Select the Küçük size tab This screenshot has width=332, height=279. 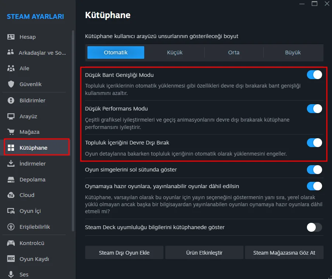(x=175, y=52)
